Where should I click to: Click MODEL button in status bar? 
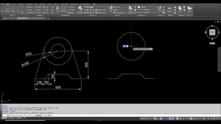click(x=143, y=118)
